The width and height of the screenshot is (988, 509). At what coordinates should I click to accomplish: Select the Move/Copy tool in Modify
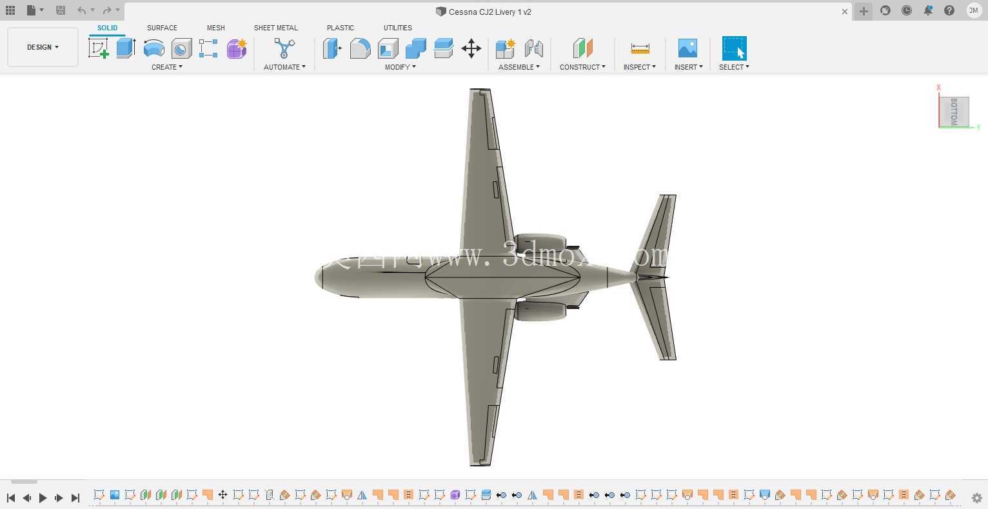tap(471, 48)
